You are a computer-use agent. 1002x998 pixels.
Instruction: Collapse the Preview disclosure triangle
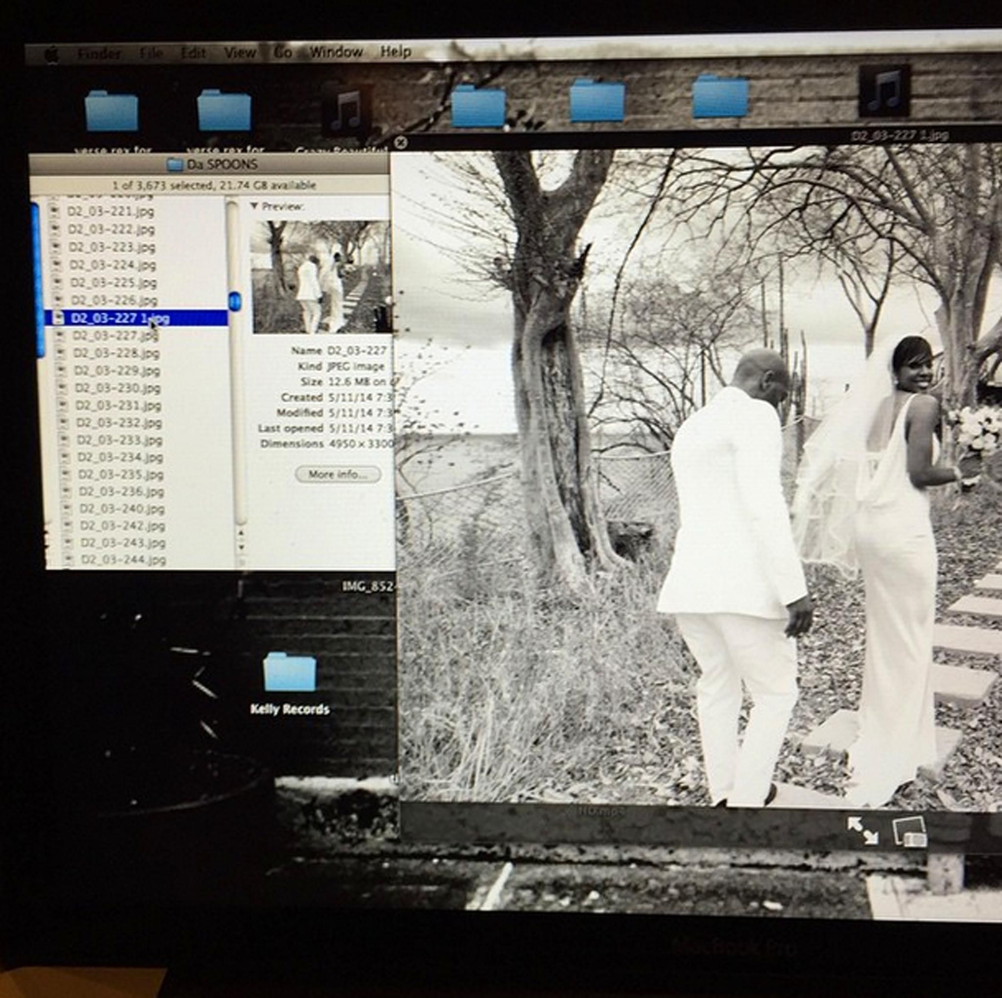(254, 206)
